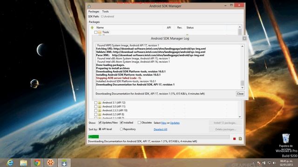Click the log scrollbar down arrow
The height and width of the screenshot is (167, 298).
pyautogui.click(x=242, y=88)
